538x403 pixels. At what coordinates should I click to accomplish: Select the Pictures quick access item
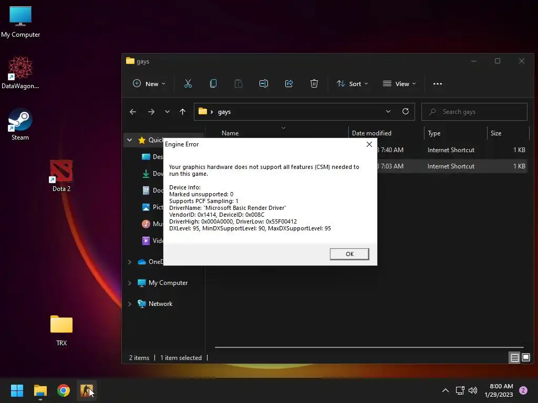pyautogui.click(x=152, y=207)
